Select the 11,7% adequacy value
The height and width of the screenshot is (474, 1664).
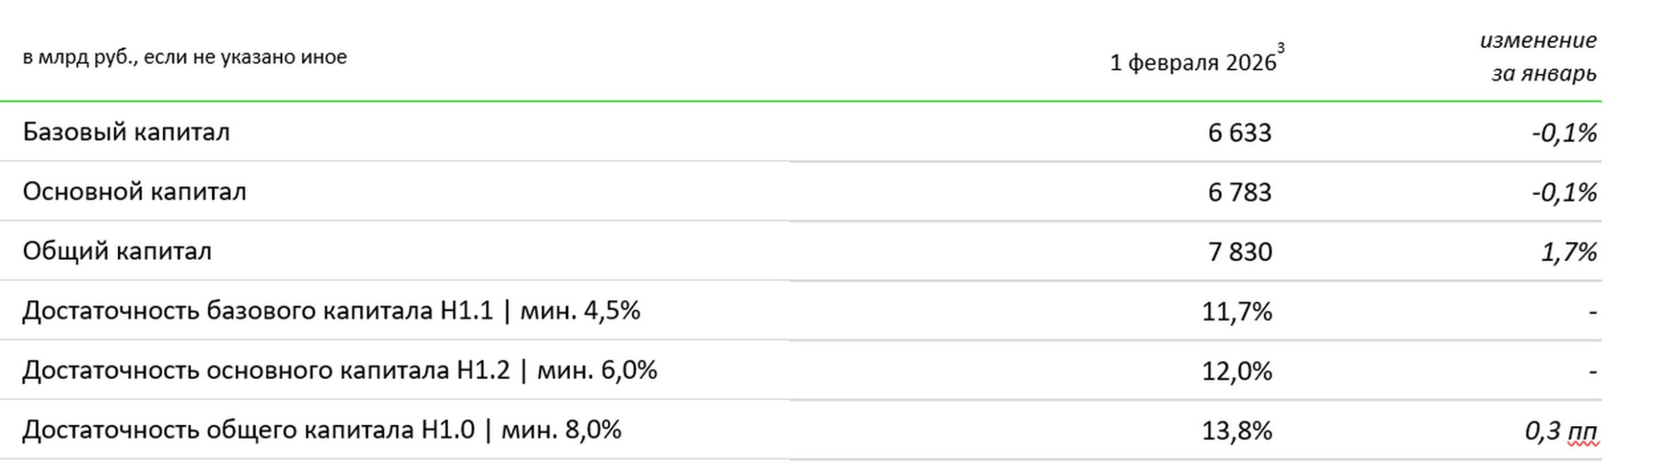point(1236,312)
